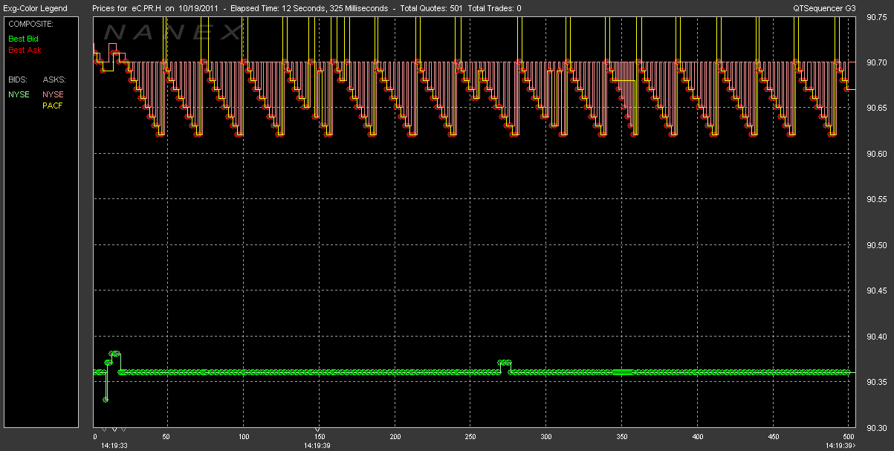Select the green Best Bid legend entry
This screenshot has width=894, height=451.
tap(22, 38)
